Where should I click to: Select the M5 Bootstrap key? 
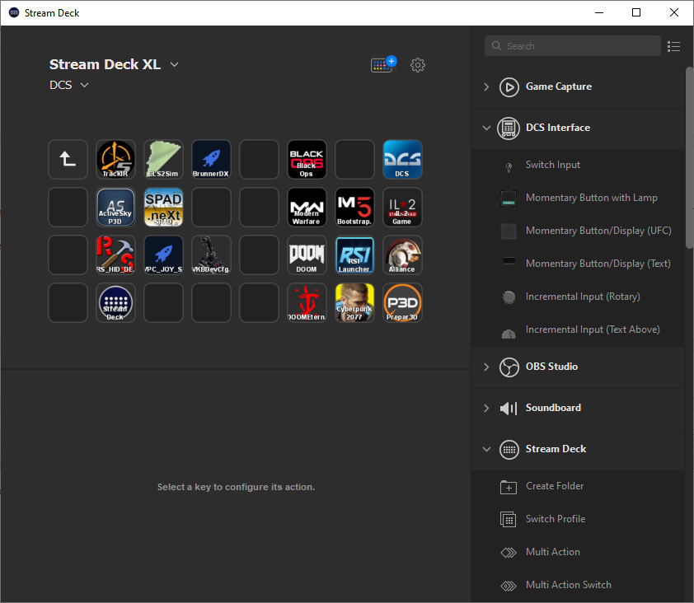[354, 207]
